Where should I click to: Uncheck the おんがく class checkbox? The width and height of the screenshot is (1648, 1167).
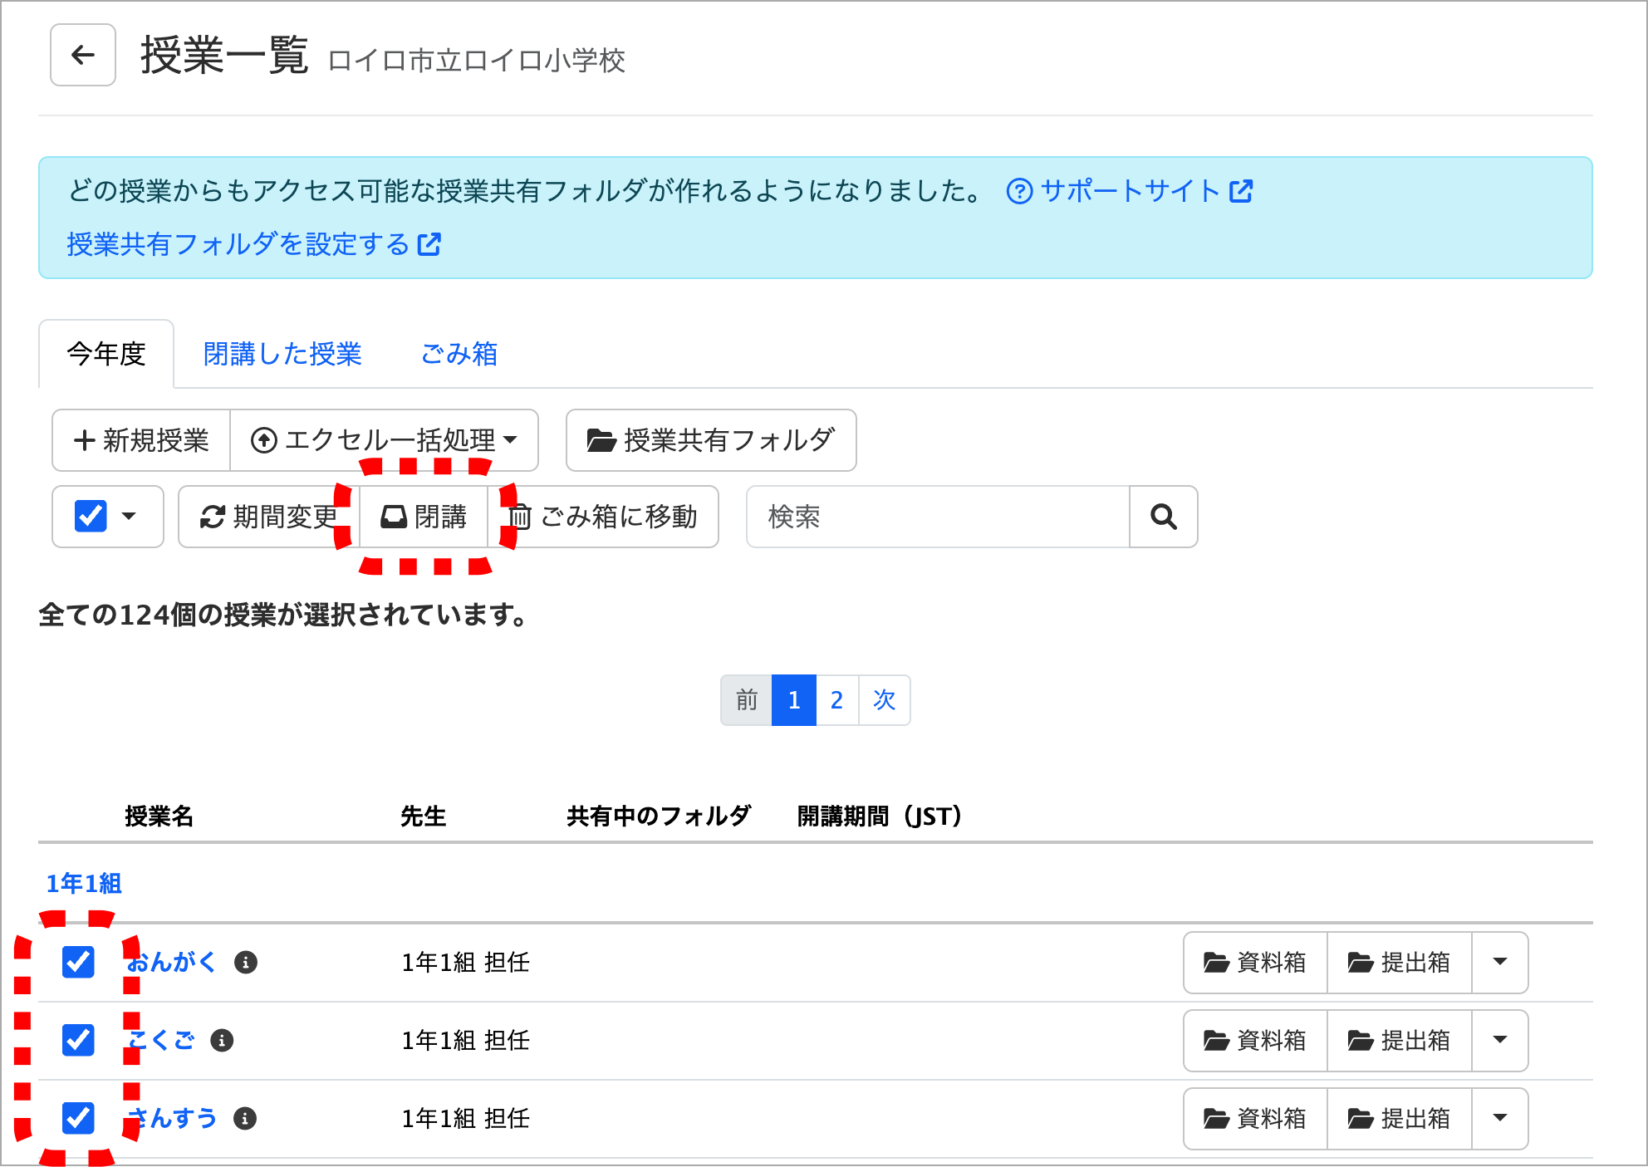[x=78, y=962]
